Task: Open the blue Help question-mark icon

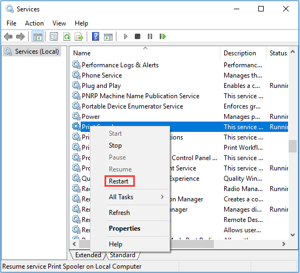Action: tap(95, 36)
